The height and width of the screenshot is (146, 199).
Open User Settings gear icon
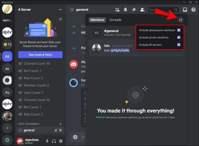point(61,141)
